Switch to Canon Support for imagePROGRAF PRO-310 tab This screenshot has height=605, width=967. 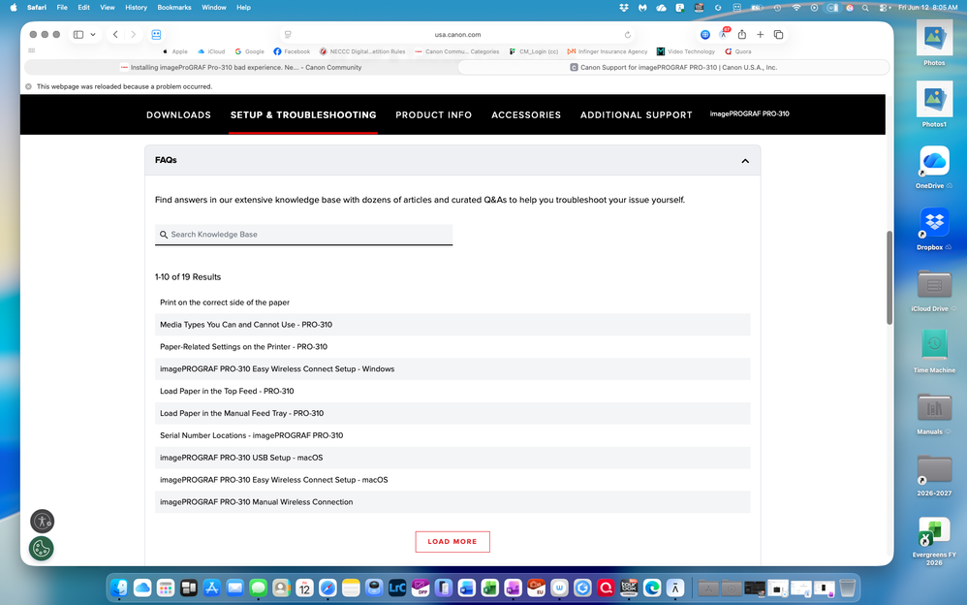pyautogui.click(x=673, y=67)
